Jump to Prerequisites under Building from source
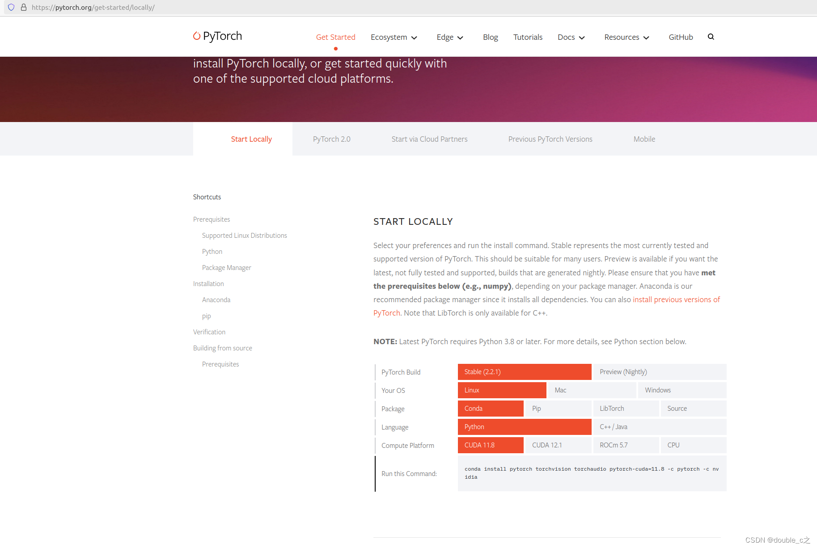817x548 pixels. 220,364
